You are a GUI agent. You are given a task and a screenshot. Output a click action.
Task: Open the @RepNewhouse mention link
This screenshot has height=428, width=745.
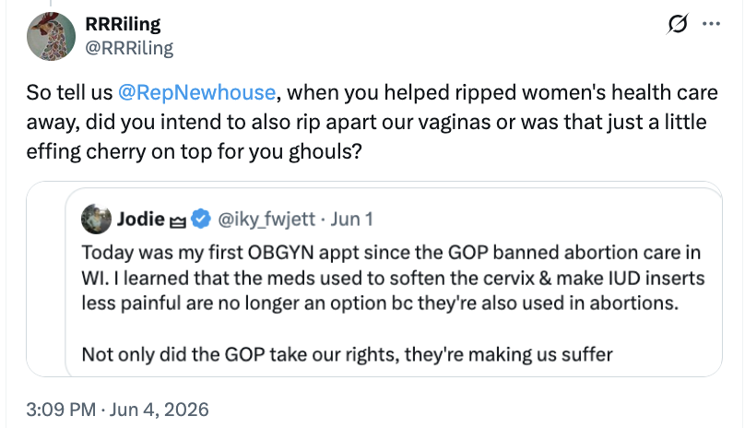pos(196,92)
